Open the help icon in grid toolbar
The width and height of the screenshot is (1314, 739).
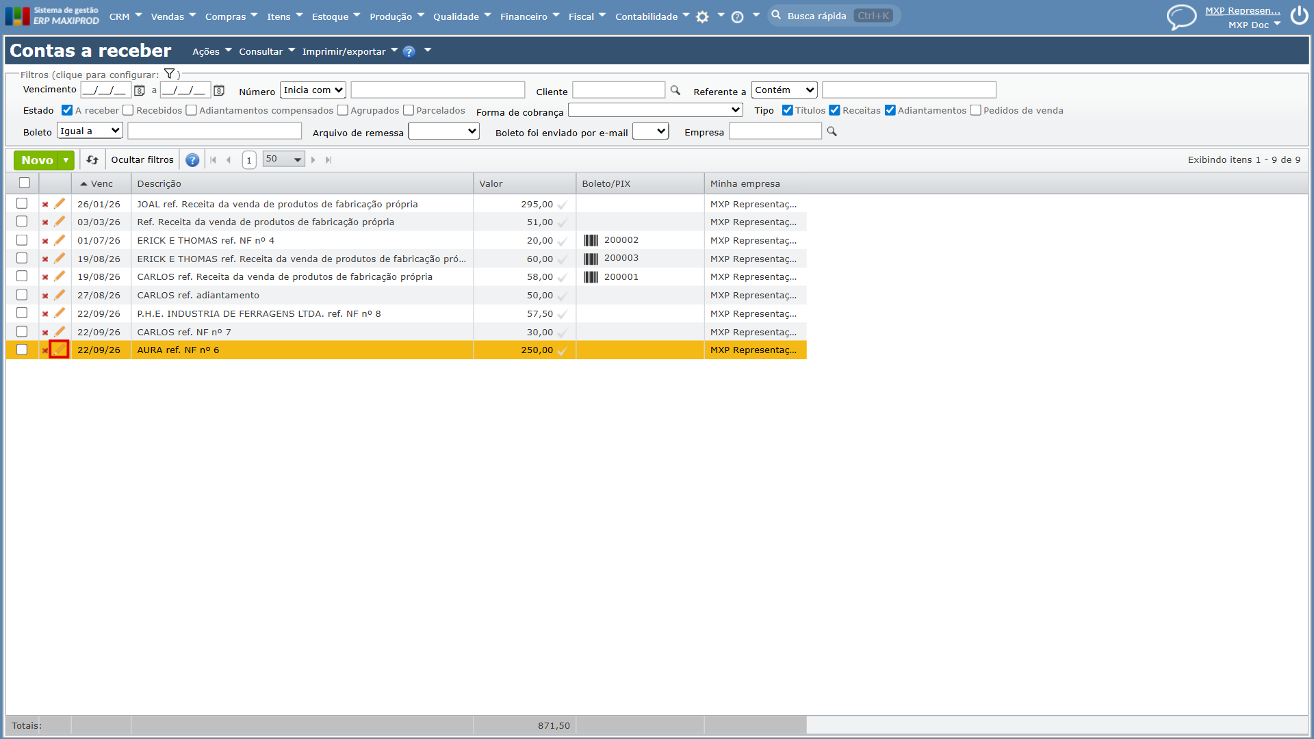[x=192, y=160]
